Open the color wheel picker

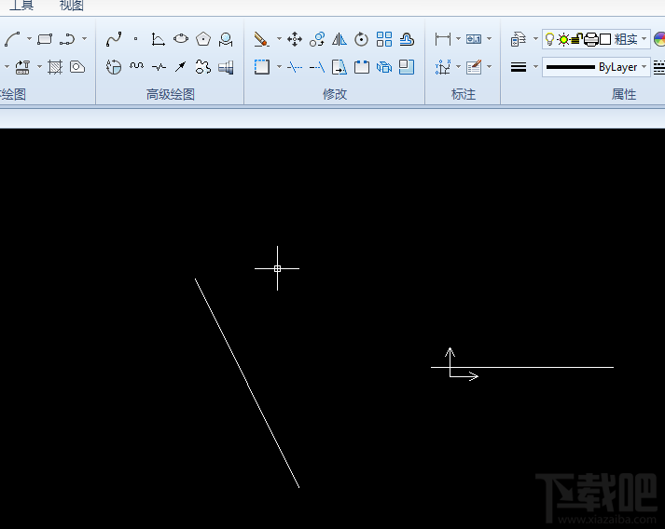pyautogui.click(x=659, y=39)
